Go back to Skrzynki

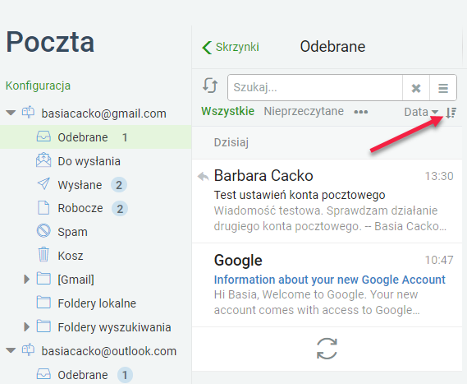tap(231, 47)
